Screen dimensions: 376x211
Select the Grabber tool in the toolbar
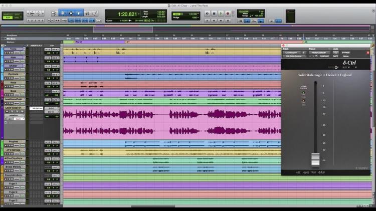point(79,13)
